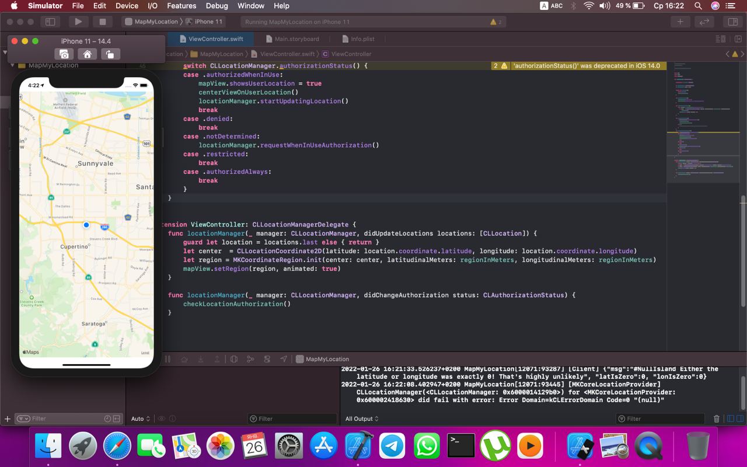Click the console Filter field
The width and height of the screenshot is (747, 467).
[661, 419]
